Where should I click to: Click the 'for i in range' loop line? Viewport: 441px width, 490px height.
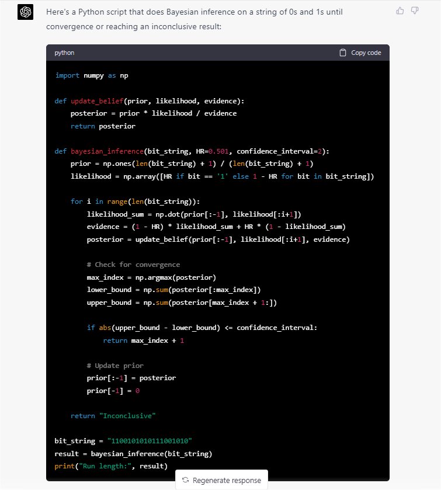coord(135,201)
